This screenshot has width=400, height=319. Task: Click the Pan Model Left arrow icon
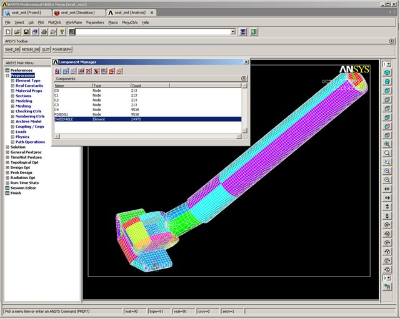(387, 189)
